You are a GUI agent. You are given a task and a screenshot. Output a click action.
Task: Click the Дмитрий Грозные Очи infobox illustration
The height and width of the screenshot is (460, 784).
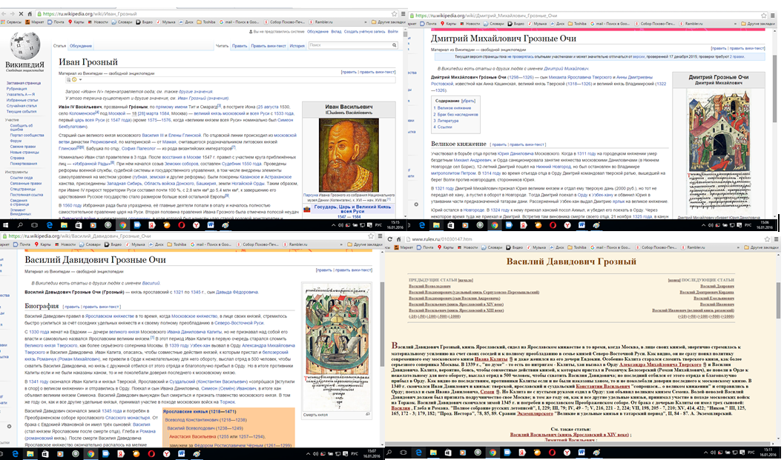[719, 150]
